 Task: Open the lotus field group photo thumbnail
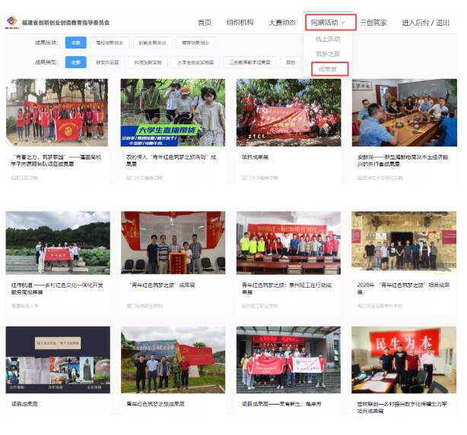click(58, 242)
